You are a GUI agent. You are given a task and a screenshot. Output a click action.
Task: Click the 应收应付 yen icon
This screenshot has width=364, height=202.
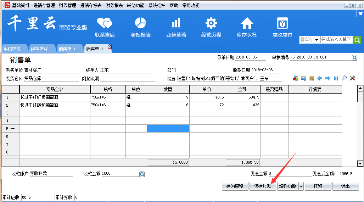[x=282, y=23]
